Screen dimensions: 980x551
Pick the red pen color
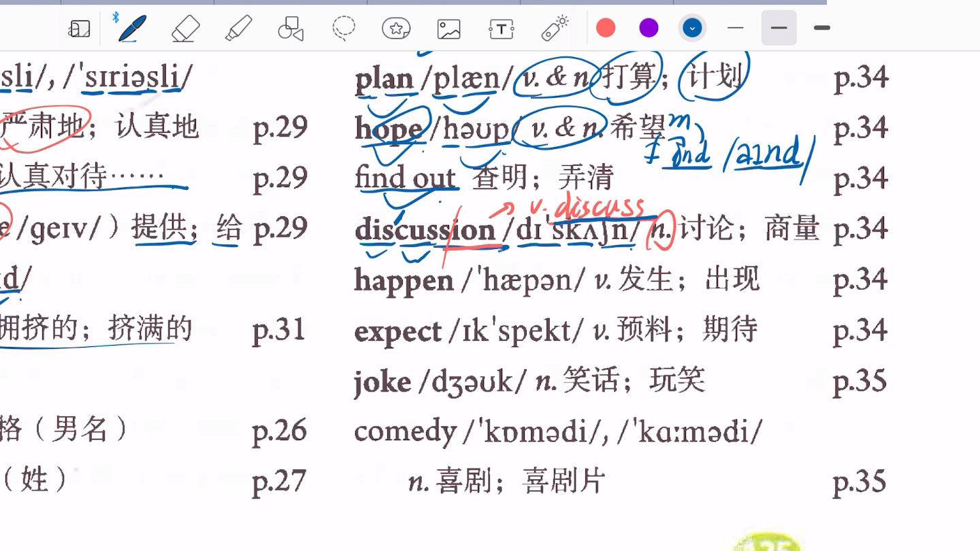(x=606, y=28)
